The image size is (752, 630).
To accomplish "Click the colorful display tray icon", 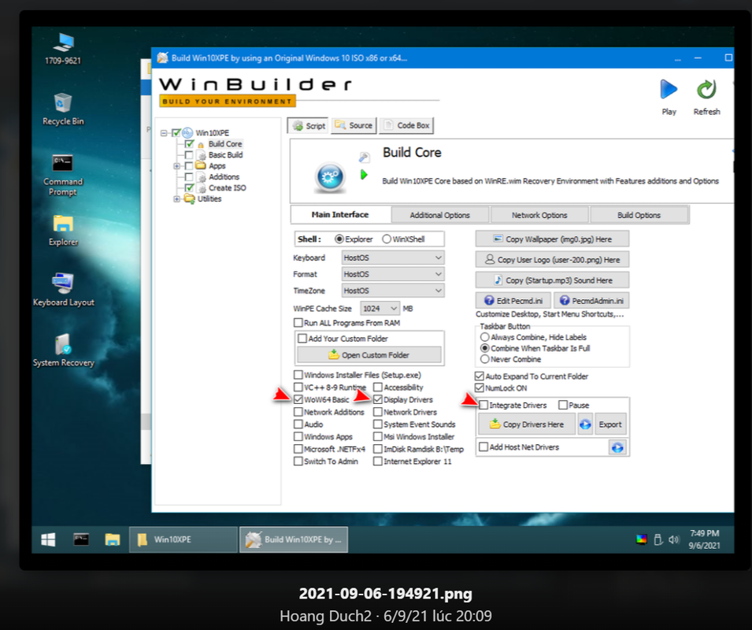I will (x=641, y=540).
